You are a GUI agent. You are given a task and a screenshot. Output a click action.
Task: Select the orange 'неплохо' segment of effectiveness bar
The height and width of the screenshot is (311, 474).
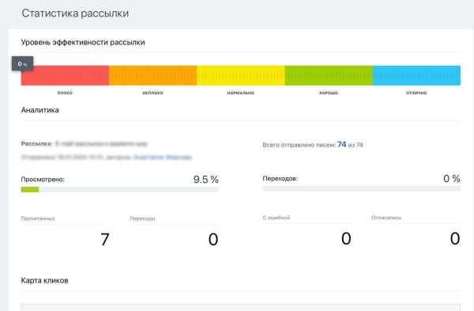[153, 75]
